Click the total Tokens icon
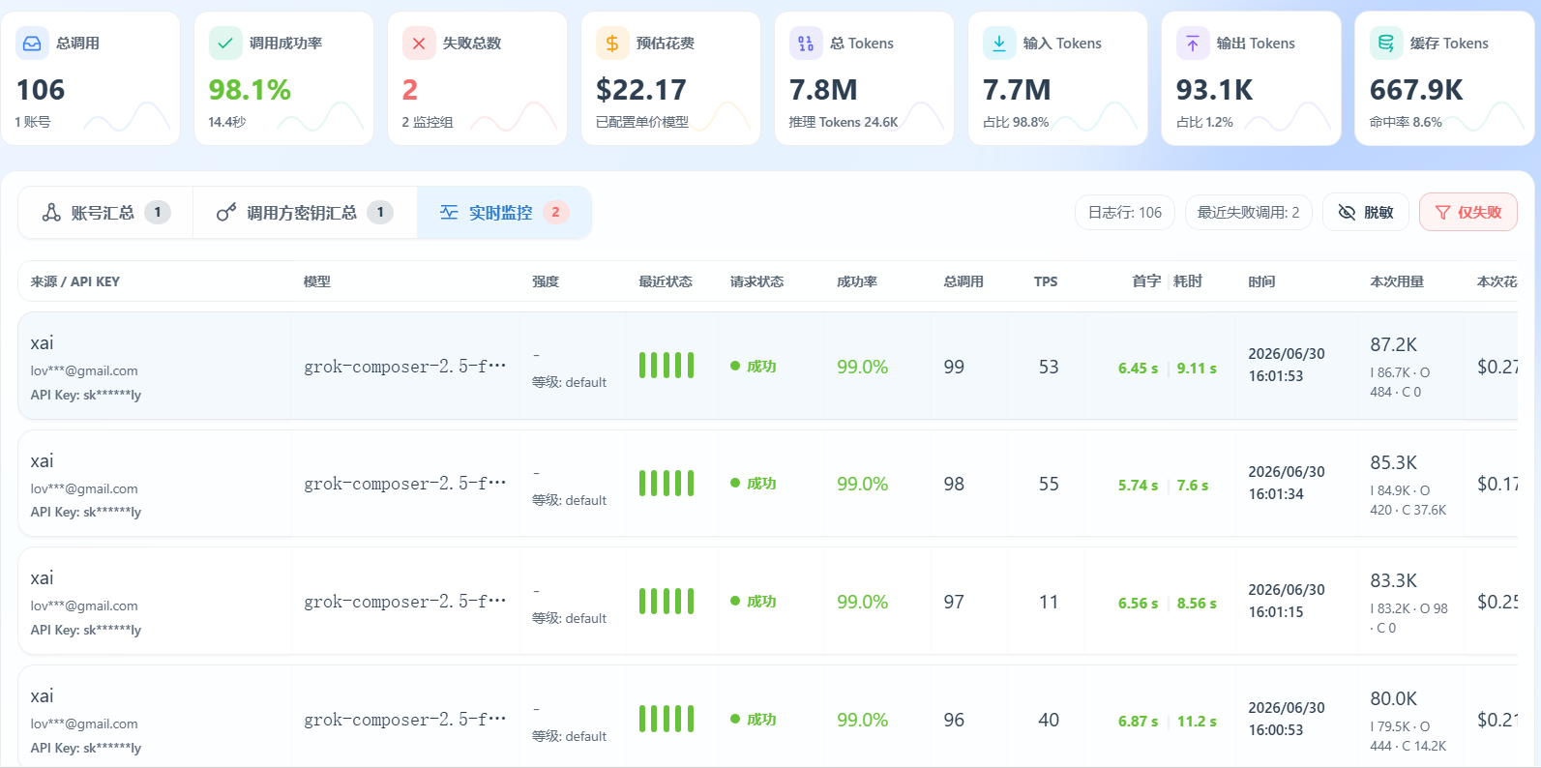The width and height of the screenshot is (1541, 768). (x=806, y=44)
